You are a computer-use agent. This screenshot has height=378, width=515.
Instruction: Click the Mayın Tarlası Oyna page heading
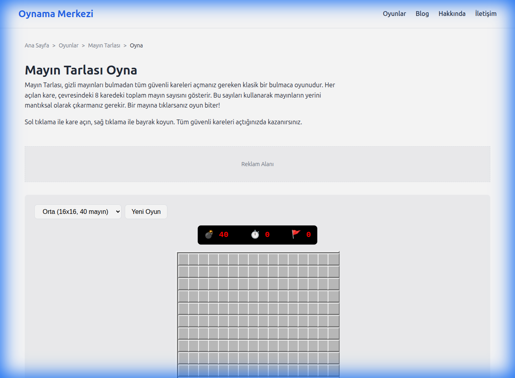pos(81,70)
